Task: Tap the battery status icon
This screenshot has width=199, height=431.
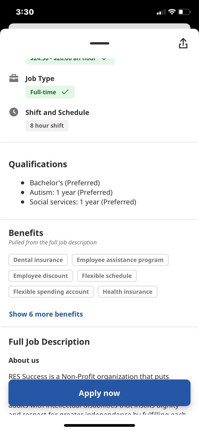Action: pyautogui.click(x=184, y=12)
